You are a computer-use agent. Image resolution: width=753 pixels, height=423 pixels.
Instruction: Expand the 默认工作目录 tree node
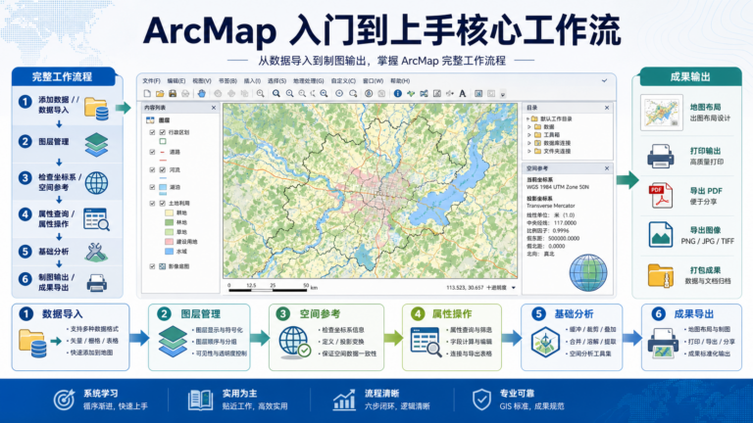click(x=527, y=118)
